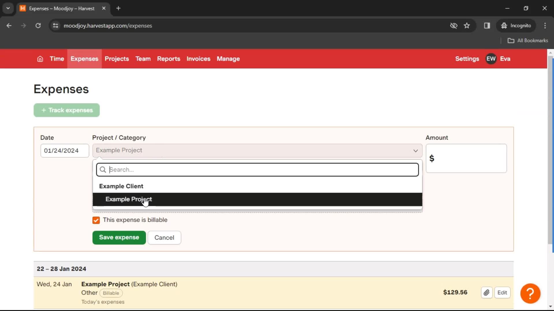This screenshot has width=554, height=311.
Task: Click the Cancel button
Action: (164, 237)
